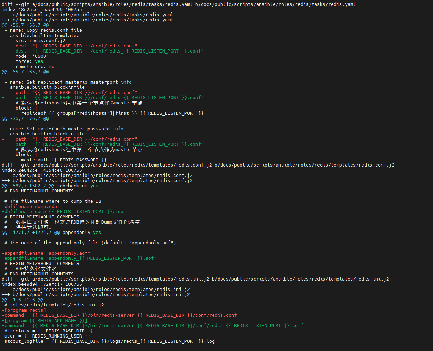
Task: Click the line "- name: Copy redis.conf file"
Action: (43, 30)
